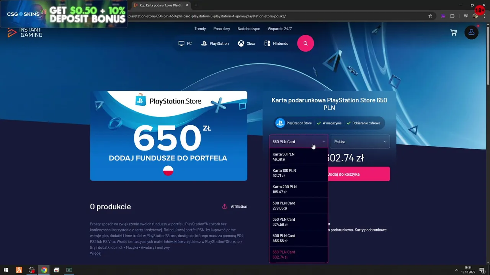The width and height of the screenshot is (490, 275).
Task: Open the Windows notification center
Action: click(x=482, y=270)
